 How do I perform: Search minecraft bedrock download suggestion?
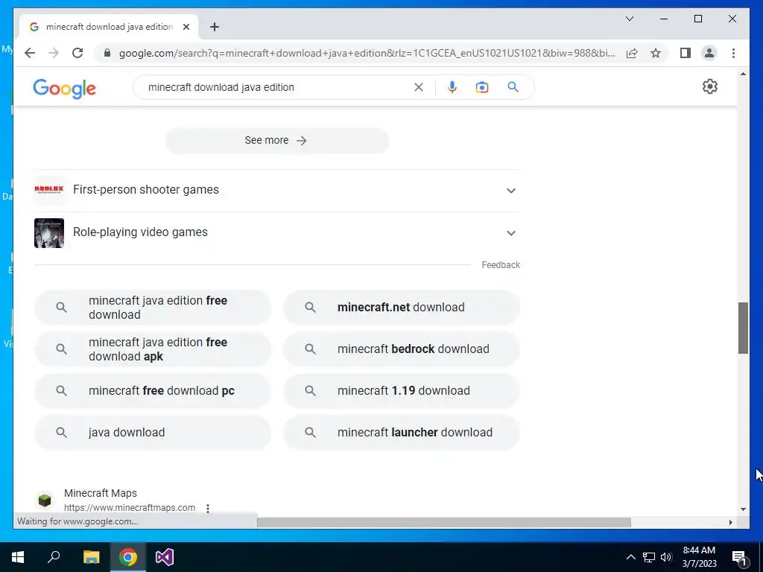coord(402,349)
